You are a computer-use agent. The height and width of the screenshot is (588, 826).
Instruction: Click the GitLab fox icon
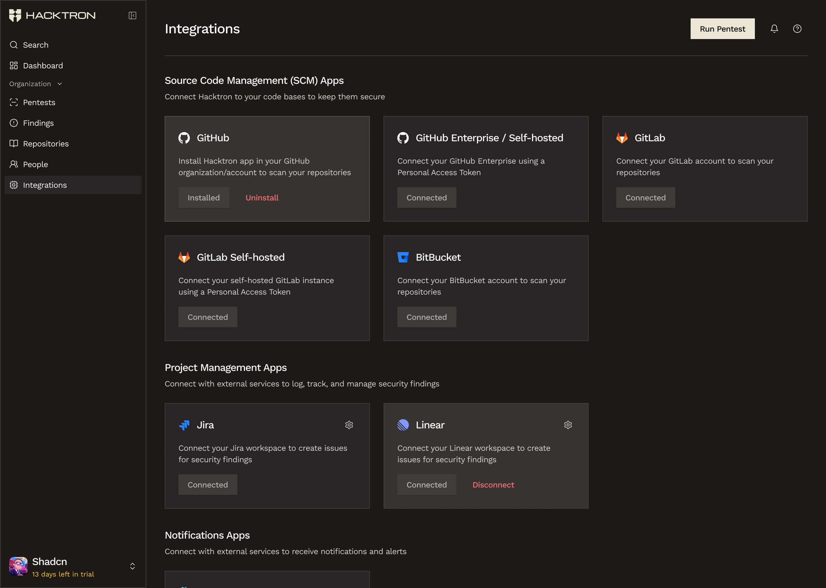[x=622, y=138]
